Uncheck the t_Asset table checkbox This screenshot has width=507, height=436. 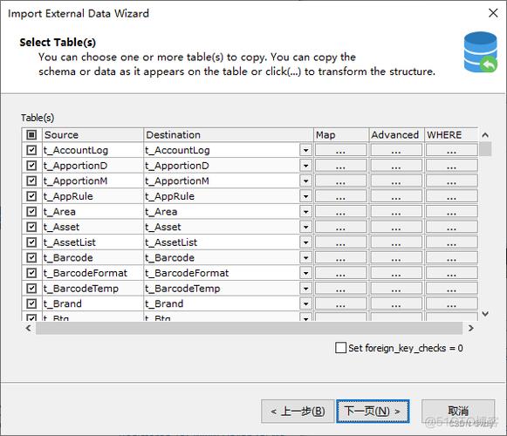coord(31,227)
